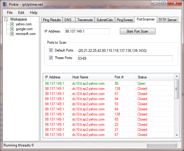Open the Edit menu
The width and height of the screenshot is (184, 151).
click(21, 13)
